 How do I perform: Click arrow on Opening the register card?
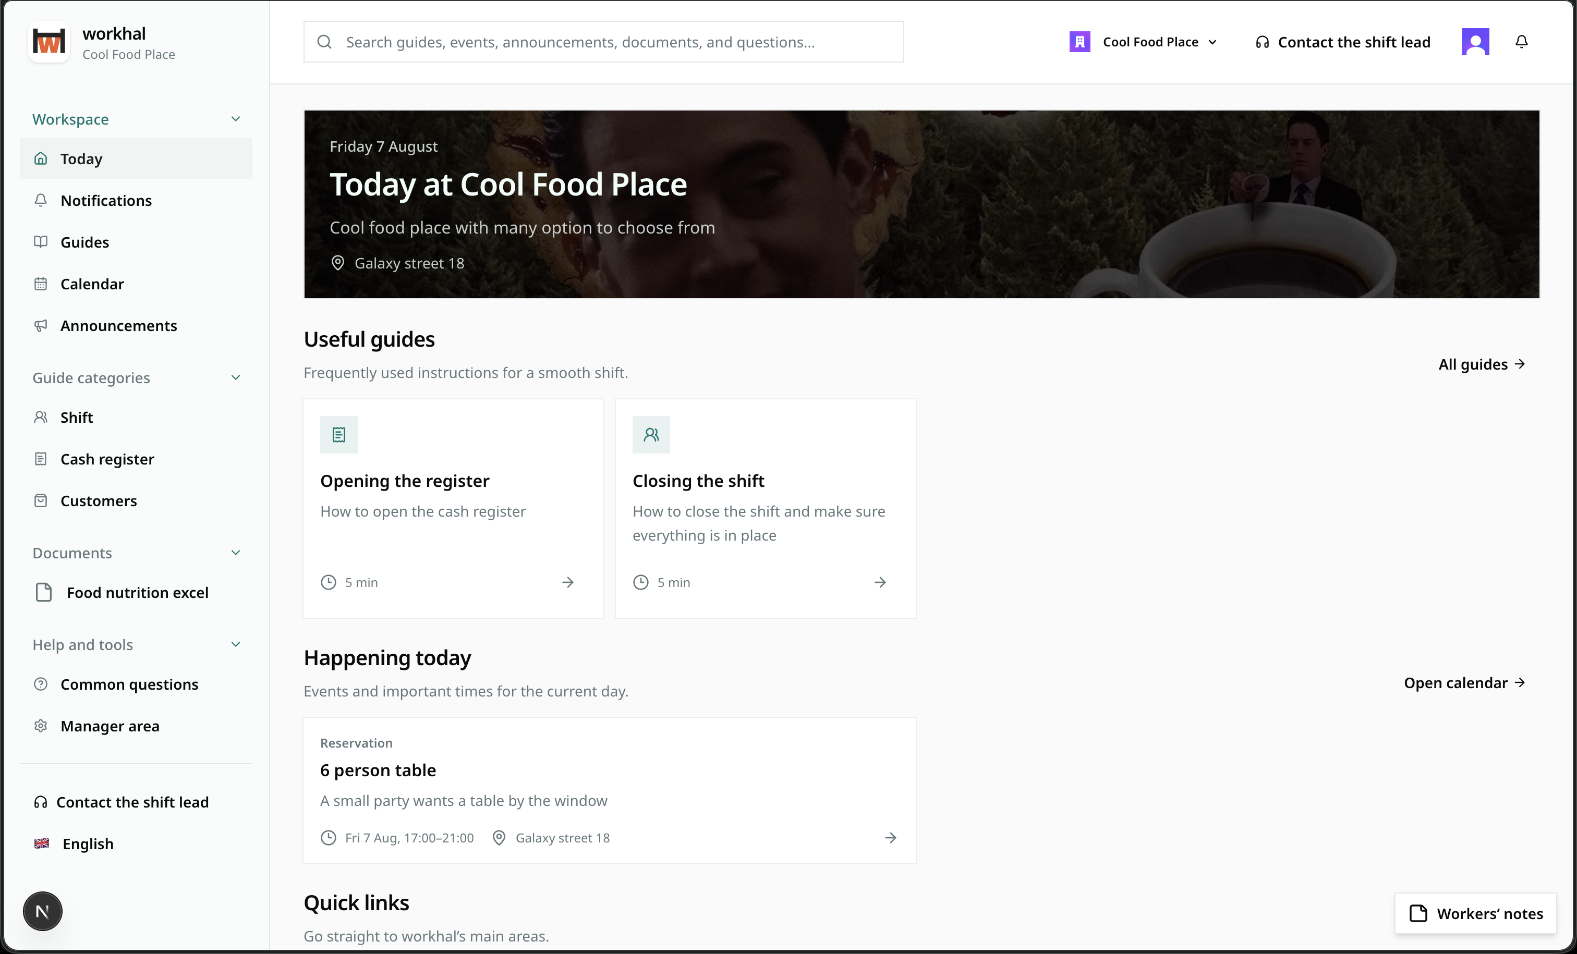tap(568, 582)
